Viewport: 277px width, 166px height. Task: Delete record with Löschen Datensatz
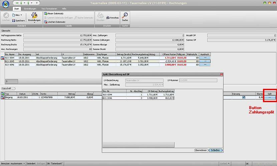(55, 22)
